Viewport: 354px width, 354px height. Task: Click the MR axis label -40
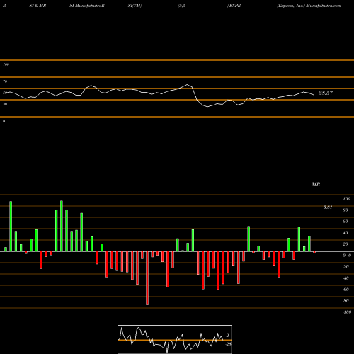point(346,278)
